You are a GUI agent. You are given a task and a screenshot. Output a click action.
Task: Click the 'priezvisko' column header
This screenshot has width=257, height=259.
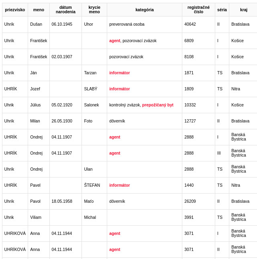[x=15, y=10]
